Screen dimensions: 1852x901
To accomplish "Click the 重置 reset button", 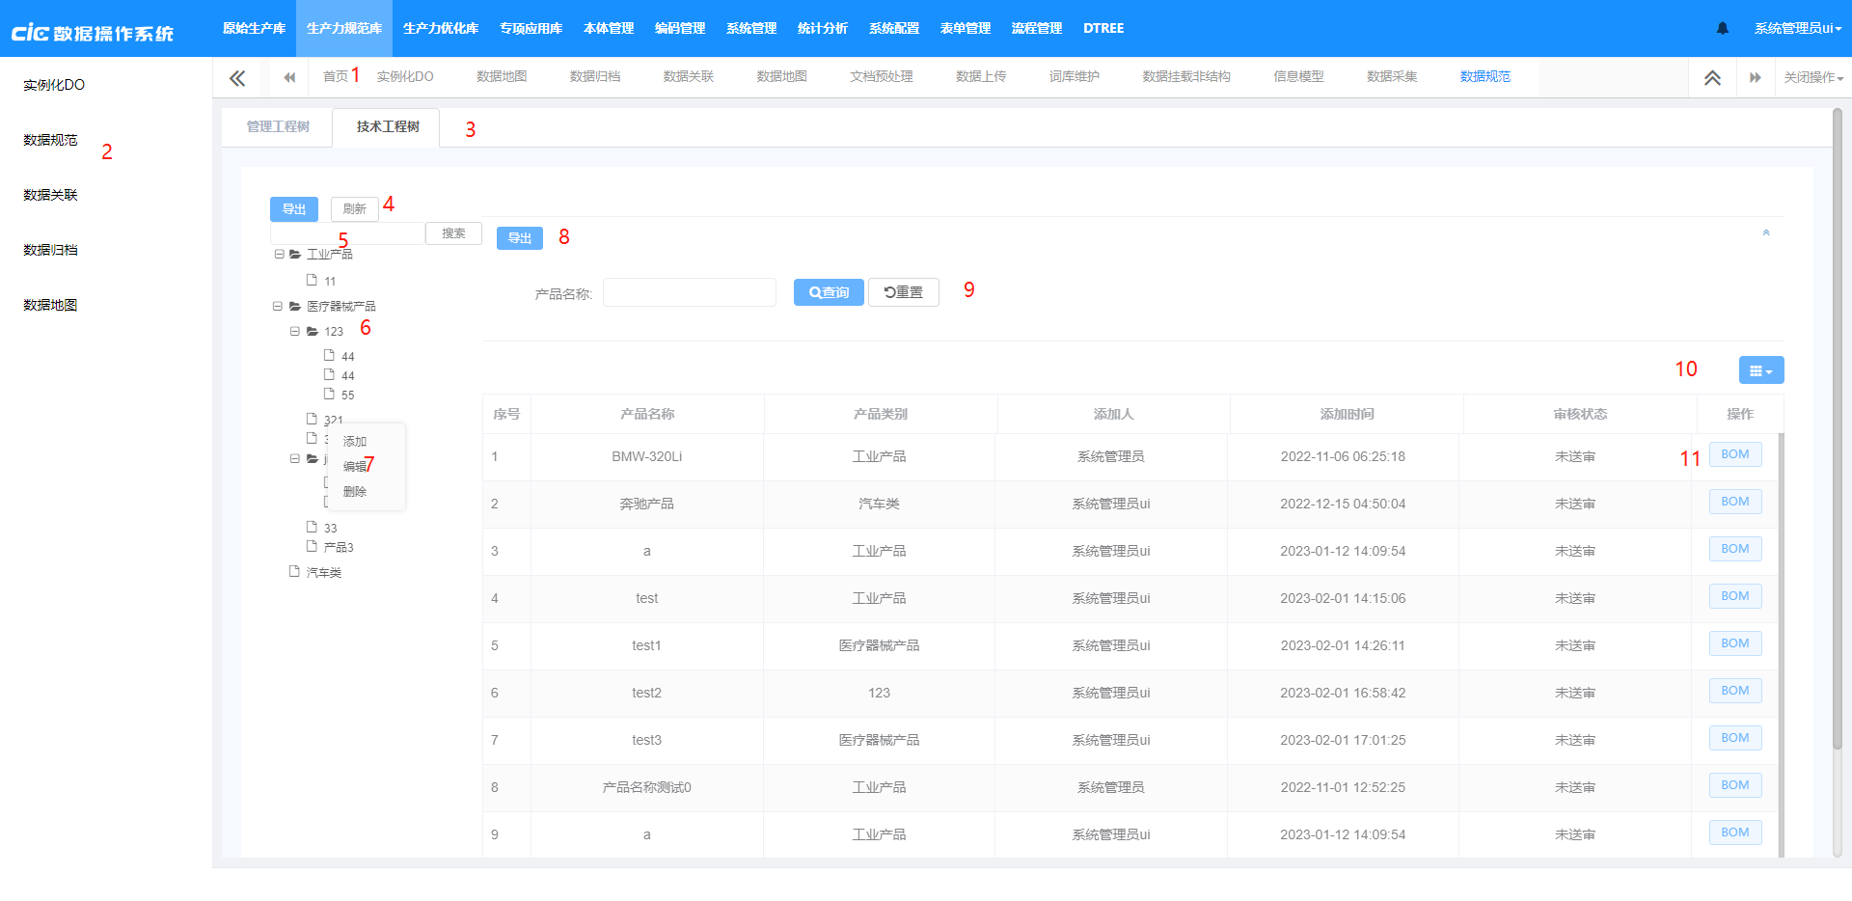I will [903, 291].
